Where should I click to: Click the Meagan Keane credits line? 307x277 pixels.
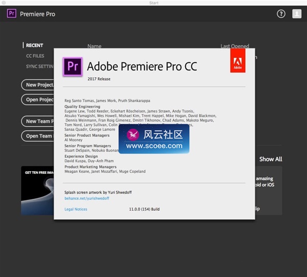click(105, 171)
